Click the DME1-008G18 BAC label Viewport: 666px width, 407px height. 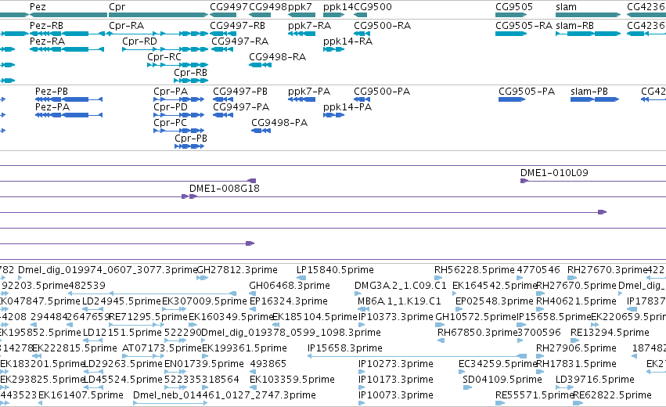225,189
